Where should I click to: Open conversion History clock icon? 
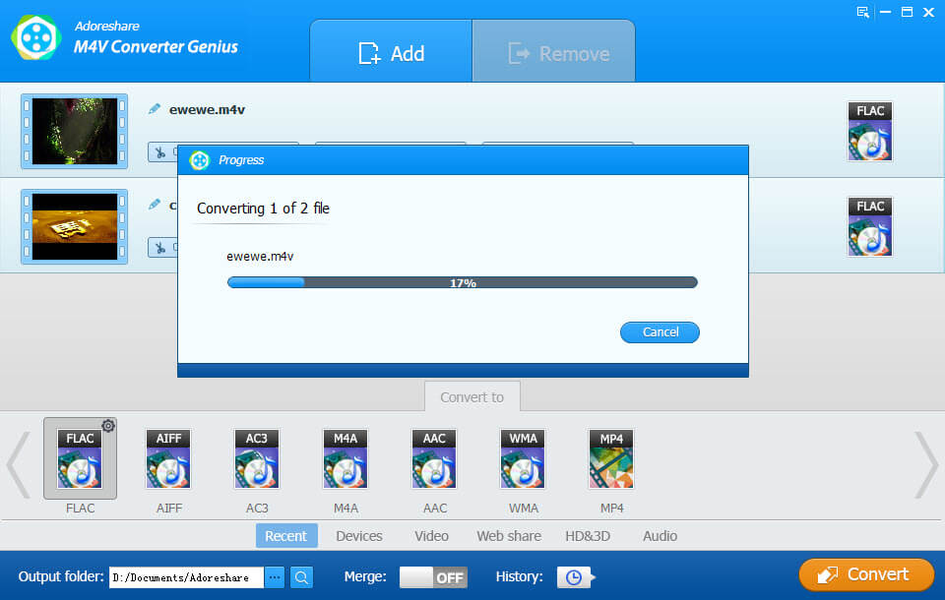[x=575, y=577]
